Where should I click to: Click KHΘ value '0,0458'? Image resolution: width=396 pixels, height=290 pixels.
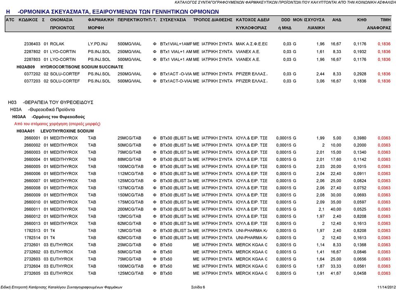(360, 274)
